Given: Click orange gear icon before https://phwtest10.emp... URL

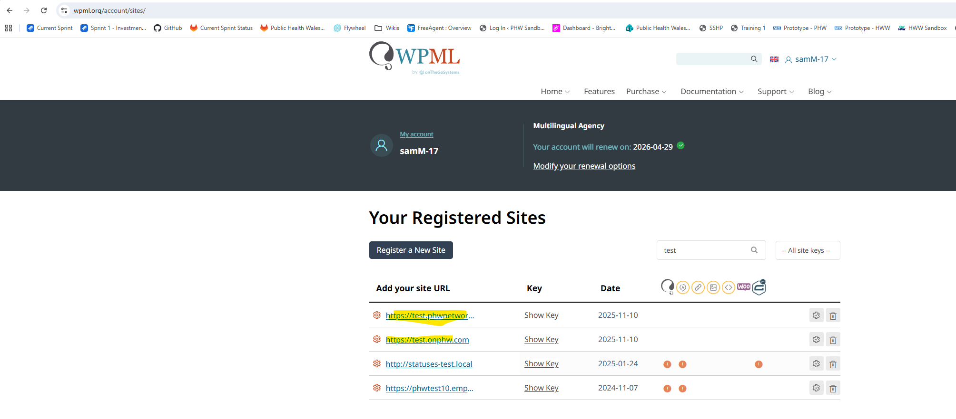Looking at the screenshot, I should [377, 388].
